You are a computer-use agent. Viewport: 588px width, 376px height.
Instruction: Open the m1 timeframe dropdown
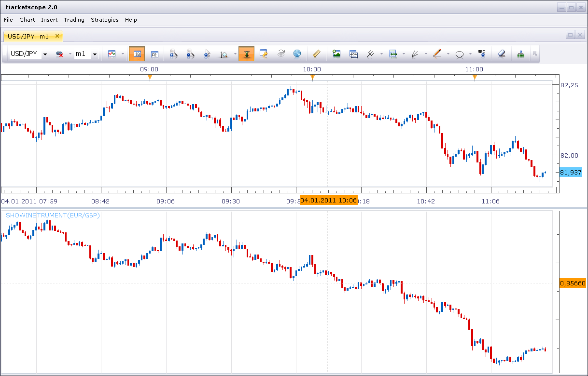(x=86, y=54)
